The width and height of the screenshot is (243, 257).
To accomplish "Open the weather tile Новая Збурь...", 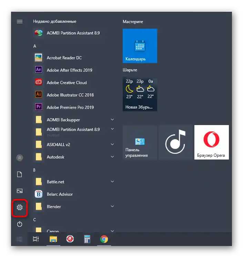I will pyautogui.click(x=140, y=94).
